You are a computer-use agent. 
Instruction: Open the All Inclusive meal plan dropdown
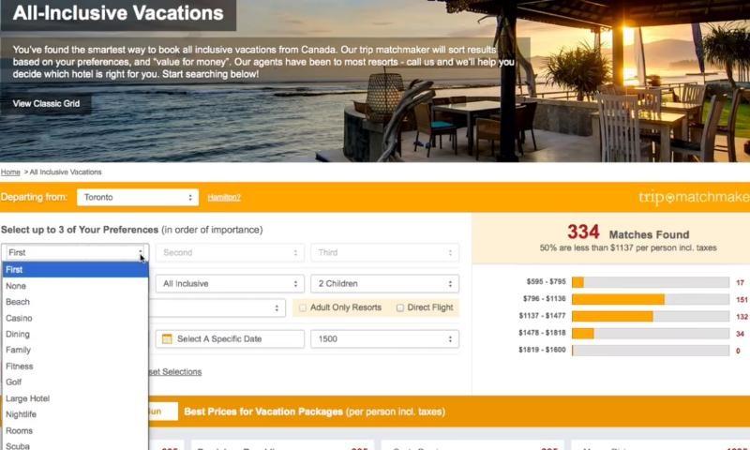click(230, 283)
